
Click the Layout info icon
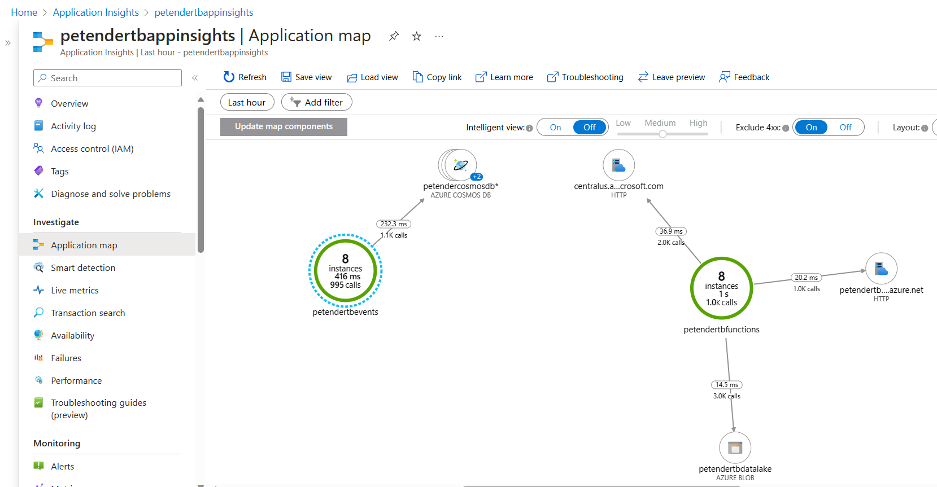coord(925,128)
